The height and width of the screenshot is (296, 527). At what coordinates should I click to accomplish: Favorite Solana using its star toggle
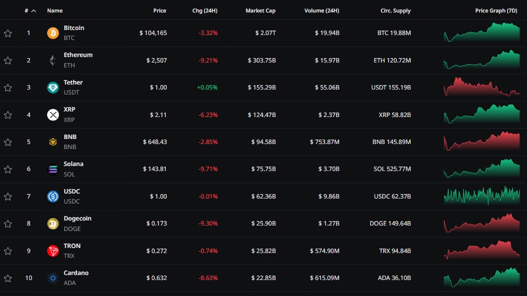pyautogui.click(x=8, y=169)
